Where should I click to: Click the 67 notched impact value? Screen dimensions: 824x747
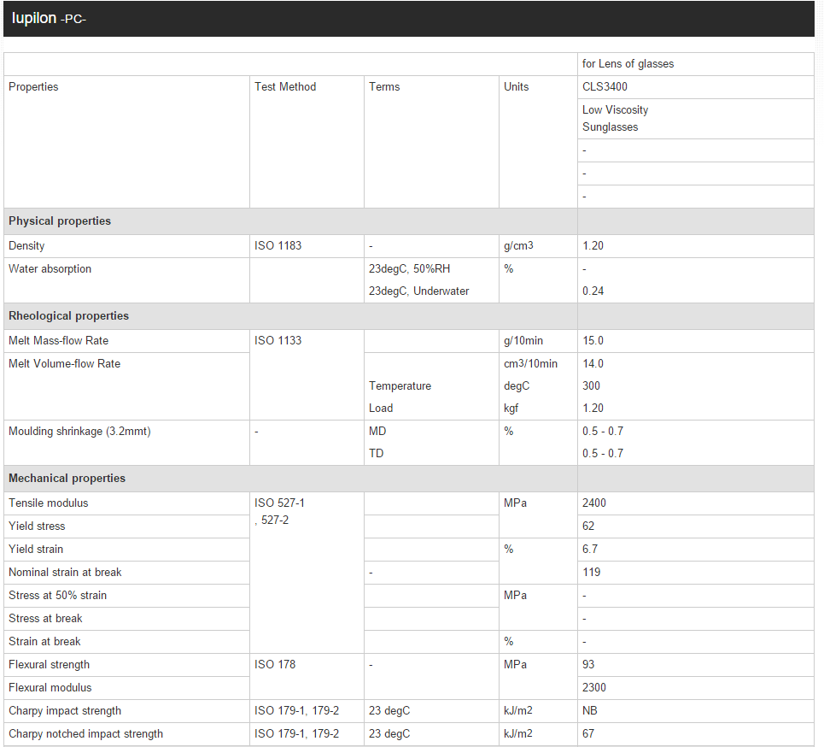pyautogui.click(x=588, y=733)
